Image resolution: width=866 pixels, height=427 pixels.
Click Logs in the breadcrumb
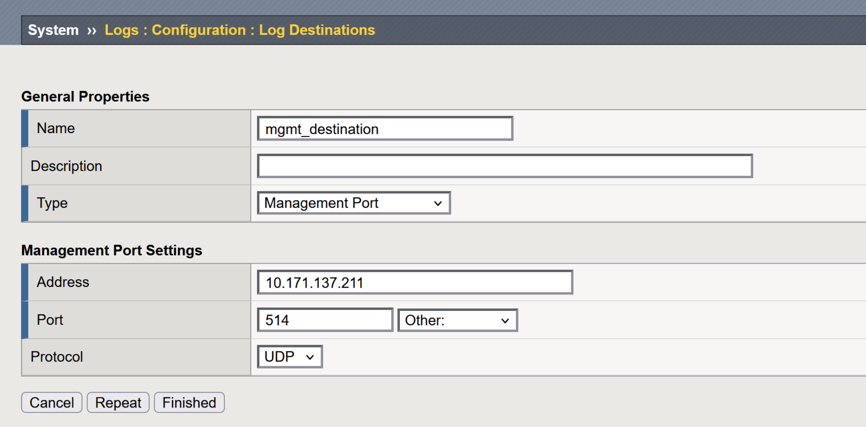click(121, 30)
